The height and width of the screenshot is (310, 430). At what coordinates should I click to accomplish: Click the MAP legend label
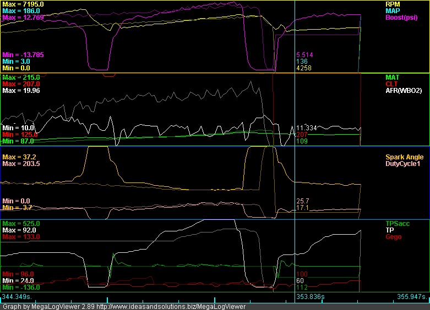coord(393,11)
